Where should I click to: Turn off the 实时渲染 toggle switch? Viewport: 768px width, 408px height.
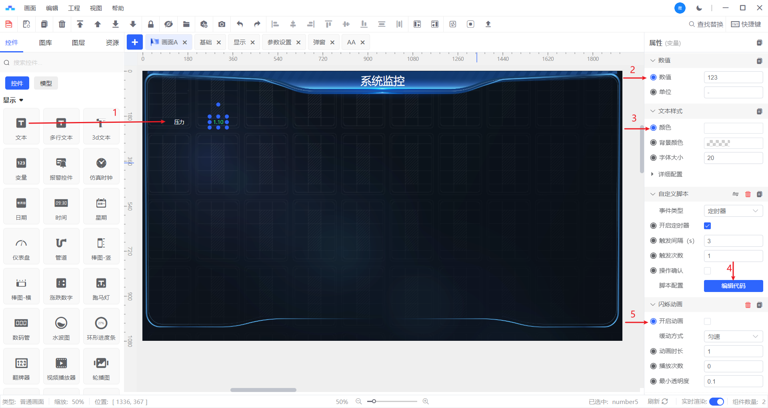pyautogui.click(x=716, y=402)
